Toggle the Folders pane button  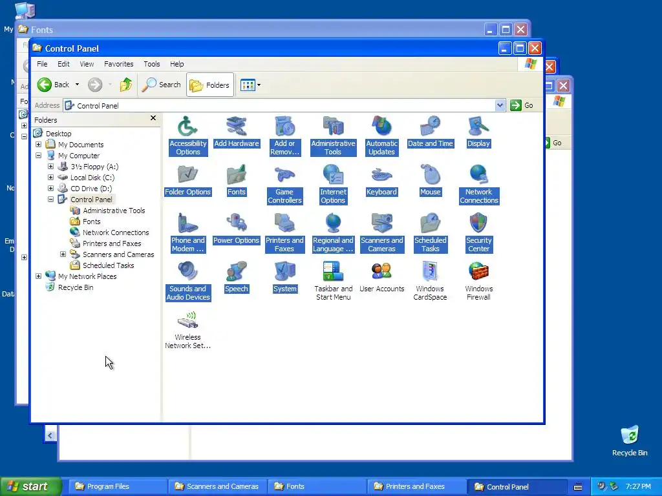210,85
